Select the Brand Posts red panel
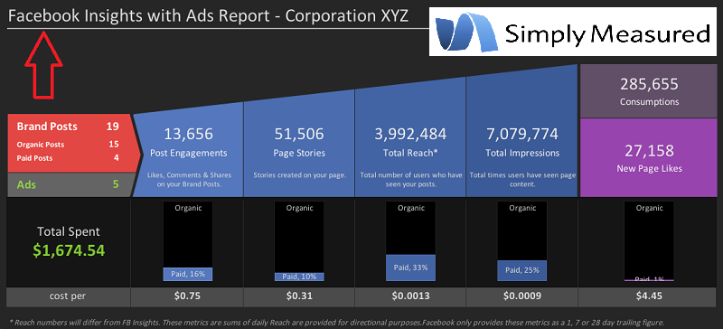The image size is (723, 329). click(x=70, y=142)
